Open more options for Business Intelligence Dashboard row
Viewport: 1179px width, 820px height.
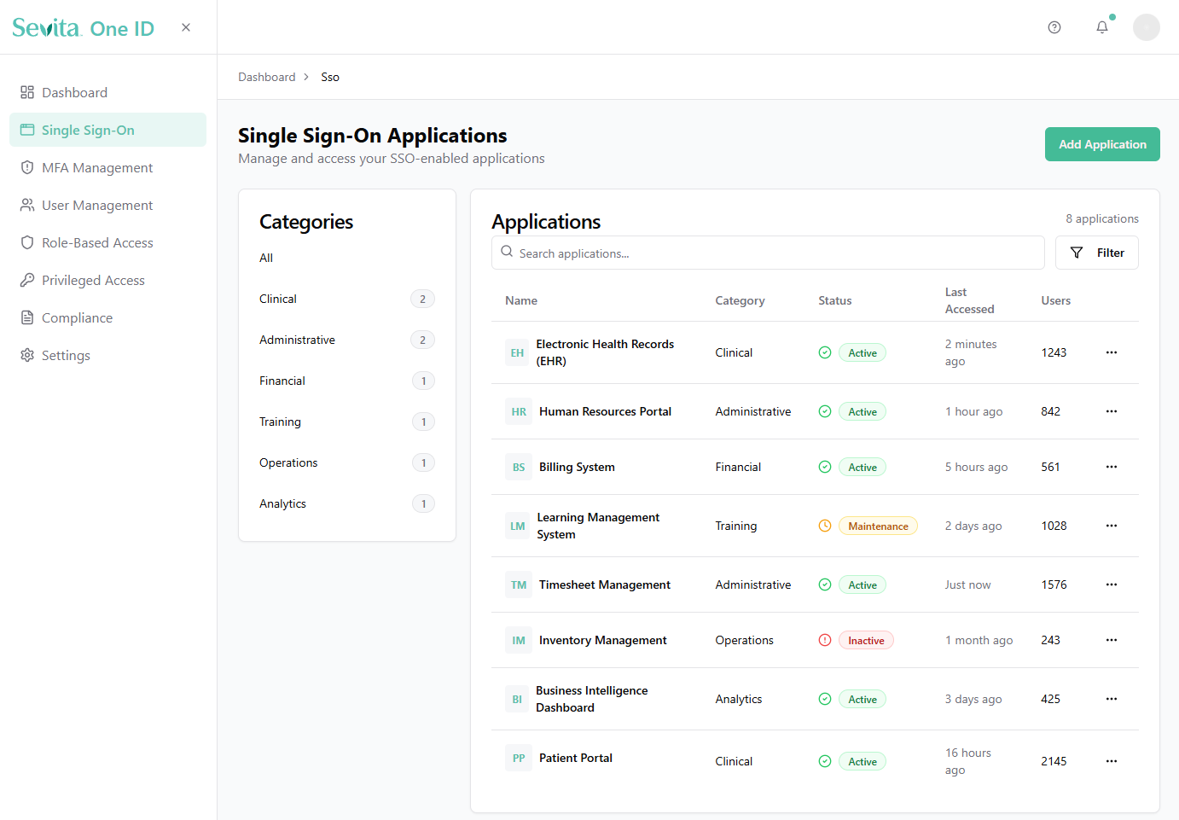1112,699
